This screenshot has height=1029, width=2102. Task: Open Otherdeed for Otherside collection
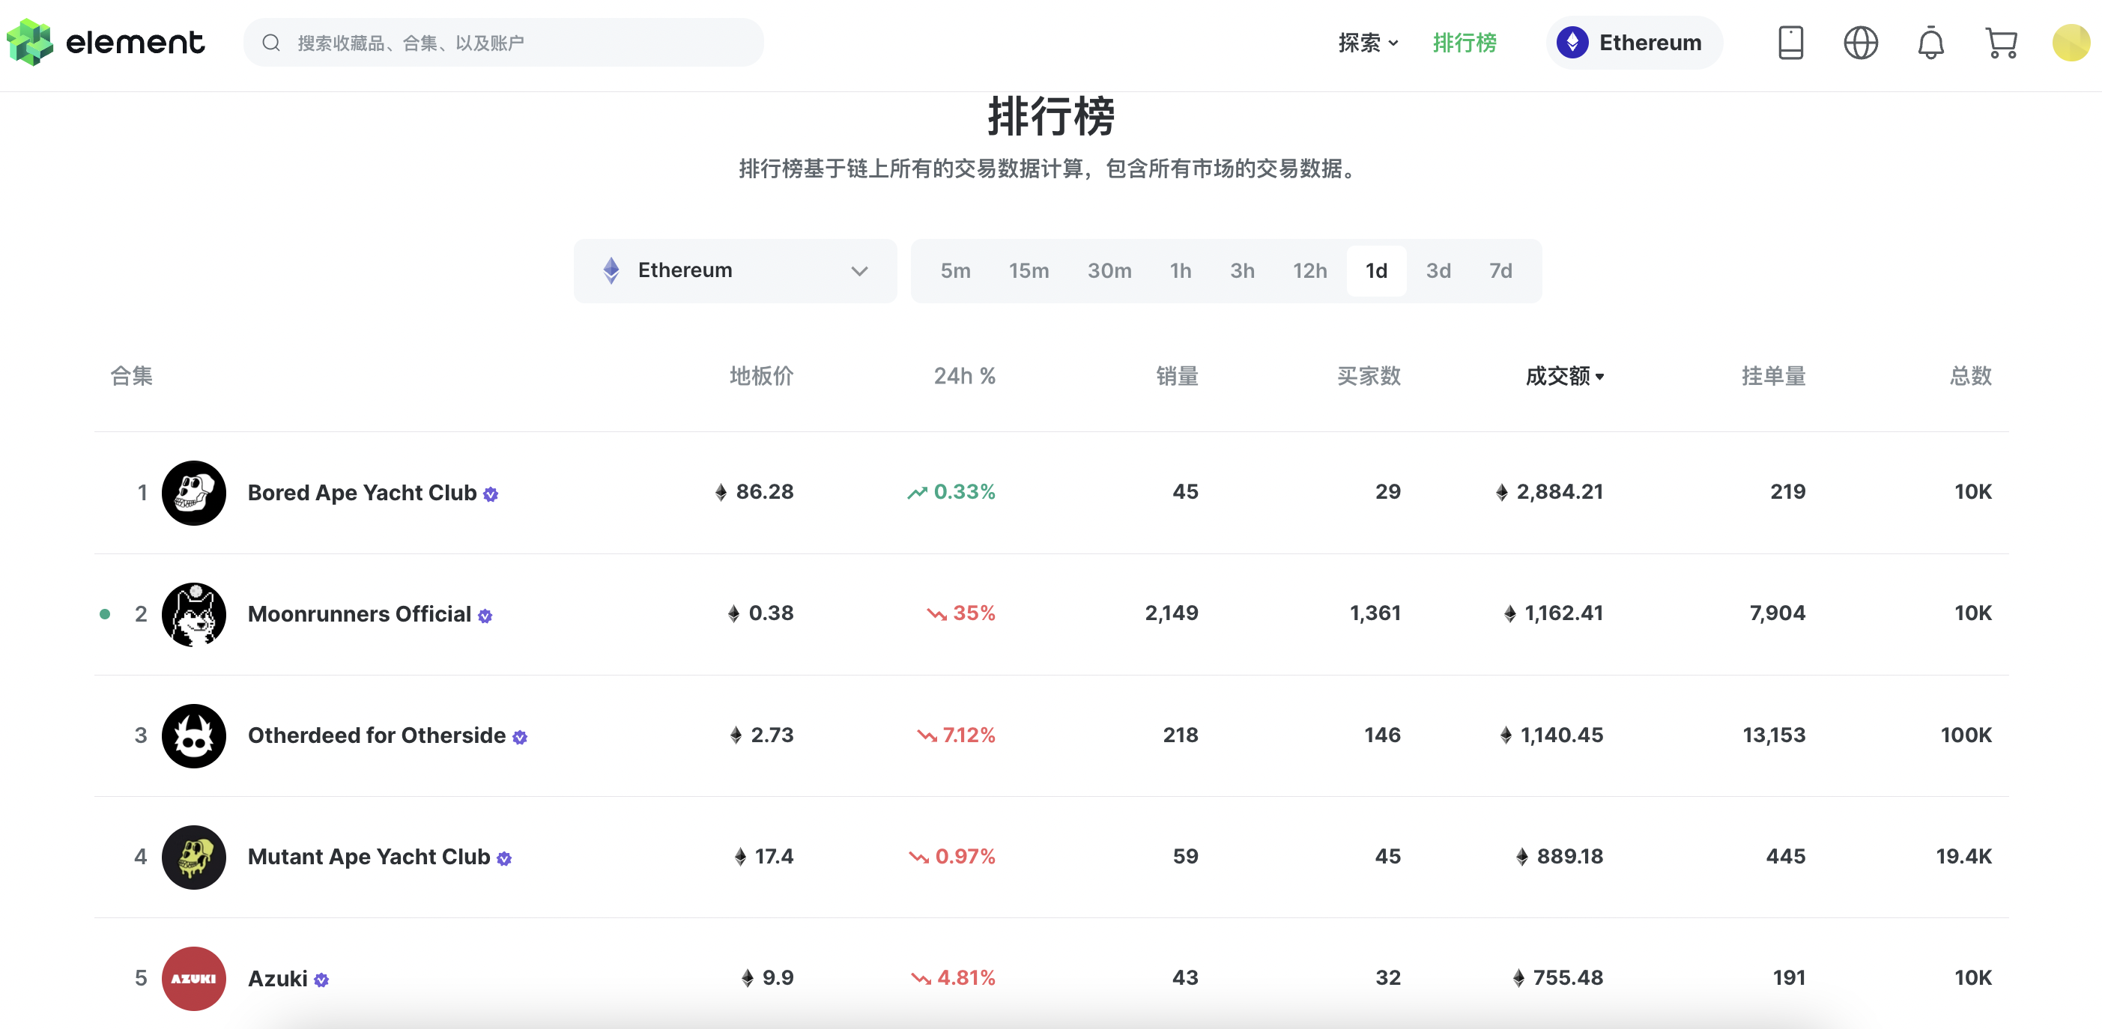[x=377, y=736]
